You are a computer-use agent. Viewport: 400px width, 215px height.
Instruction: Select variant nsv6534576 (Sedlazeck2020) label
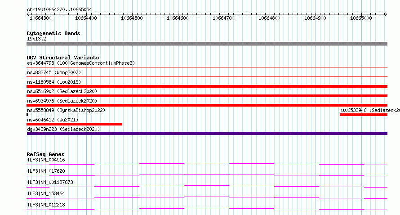click(x=62, y=101)
